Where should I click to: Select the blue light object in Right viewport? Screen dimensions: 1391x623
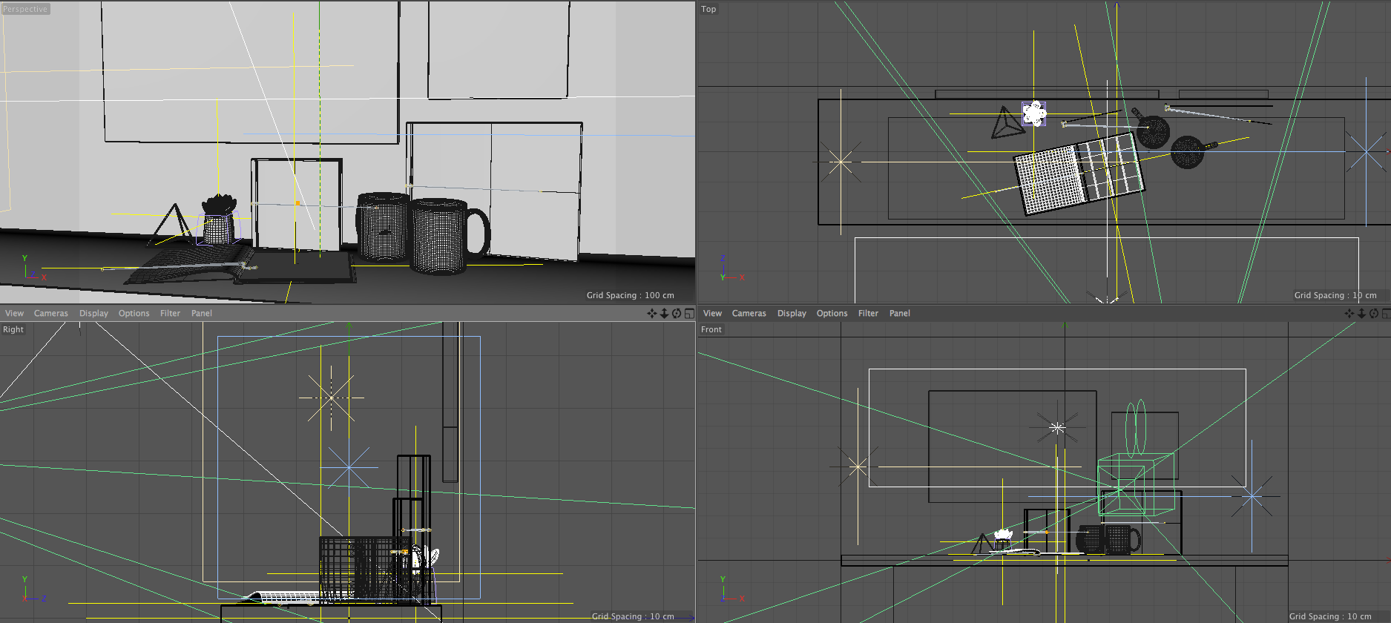(349, 467)
